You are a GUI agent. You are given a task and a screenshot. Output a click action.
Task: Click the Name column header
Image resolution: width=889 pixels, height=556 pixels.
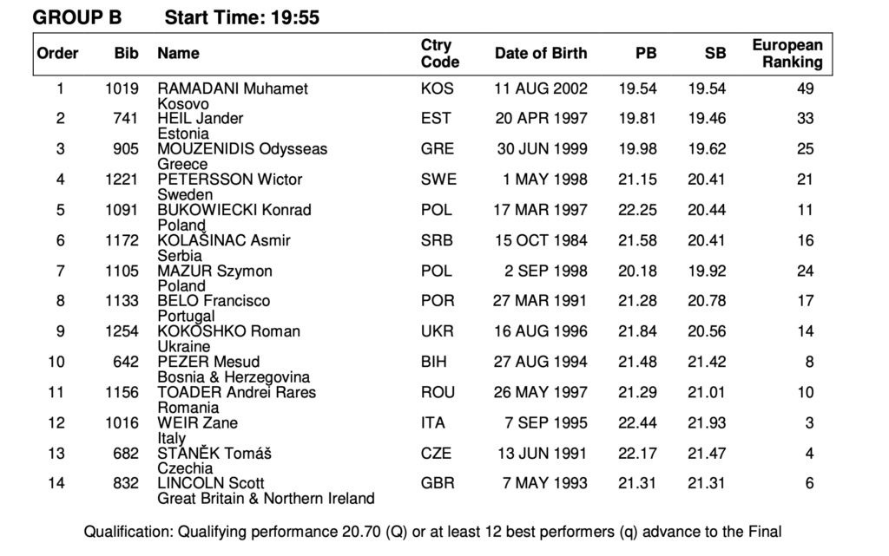click(x=178, y=54)
